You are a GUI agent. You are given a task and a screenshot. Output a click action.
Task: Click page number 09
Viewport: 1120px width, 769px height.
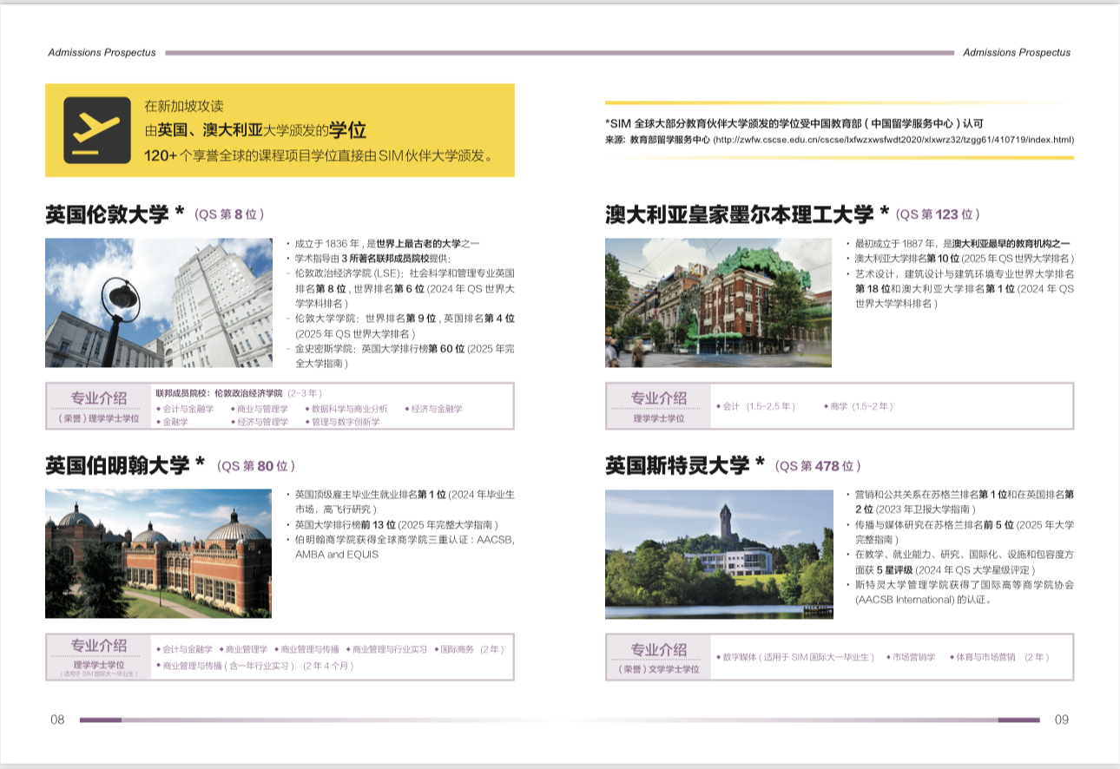pos(1061,720)
